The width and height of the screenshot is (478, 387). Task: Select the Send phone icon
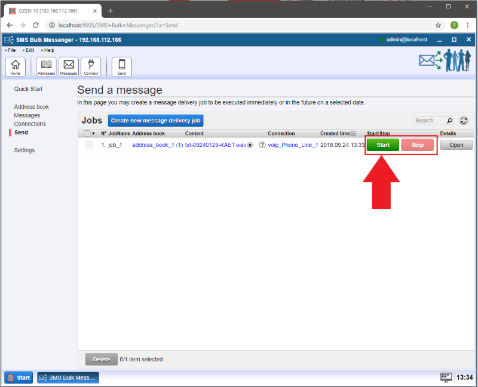122,67
